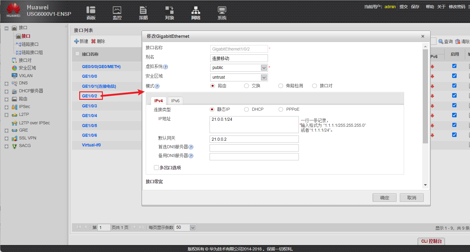
Task: Expand the DHCP服务器 tree node
Action: click(6, 91)
